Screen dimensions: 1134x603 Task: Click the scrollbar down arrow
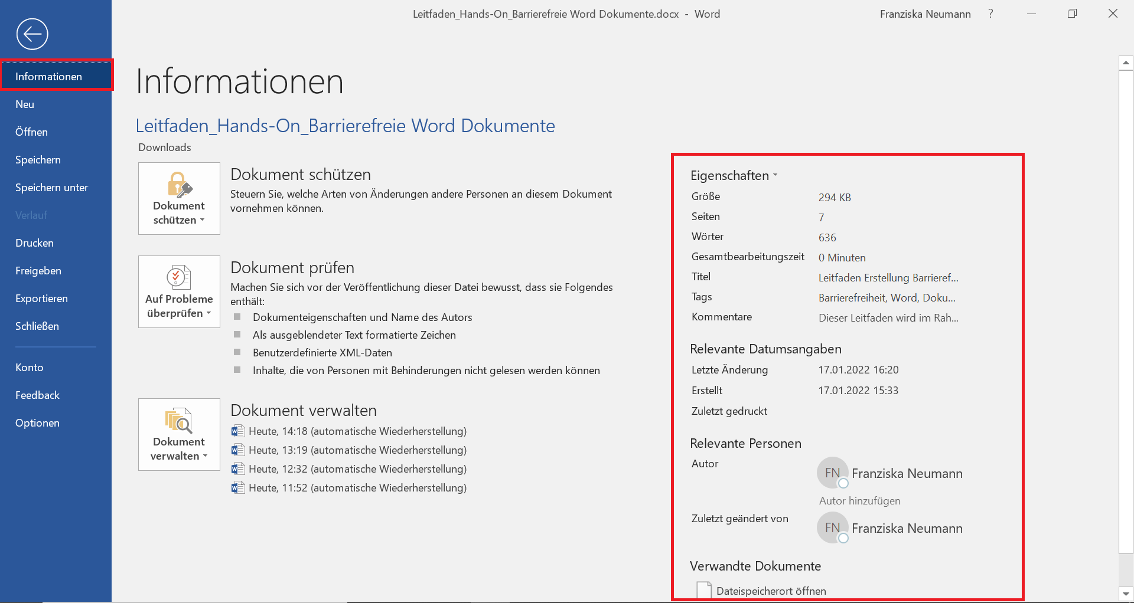[1126, 593]
